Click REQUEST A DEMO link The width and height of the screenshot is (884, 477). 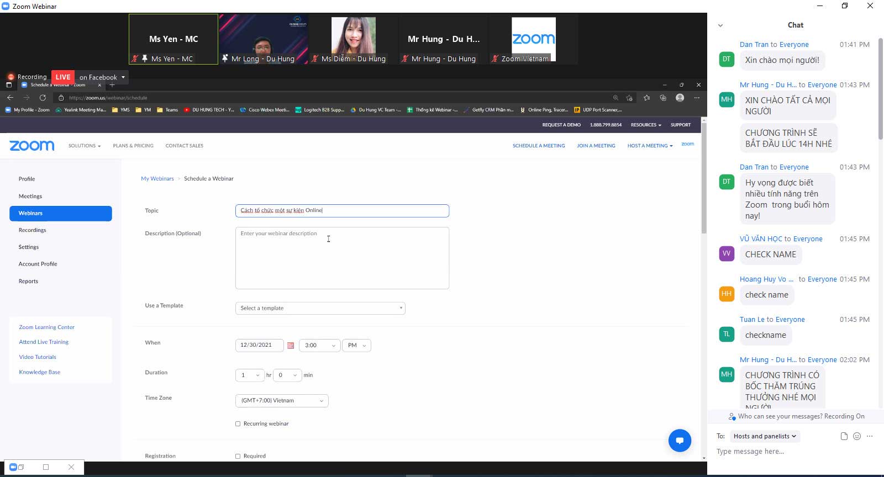point(561,125)
